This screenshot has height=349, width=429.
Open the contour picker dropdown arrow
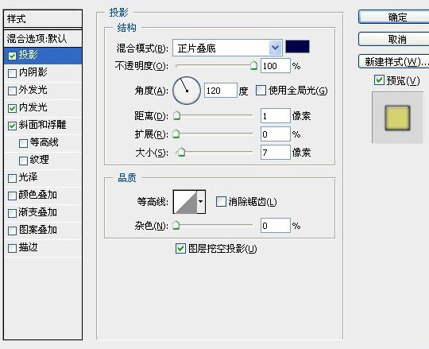(x=201, y=202)
